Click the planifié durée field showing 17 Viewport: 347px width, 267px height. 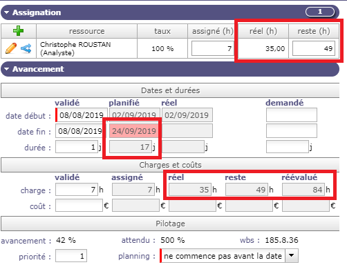(131, 147)
